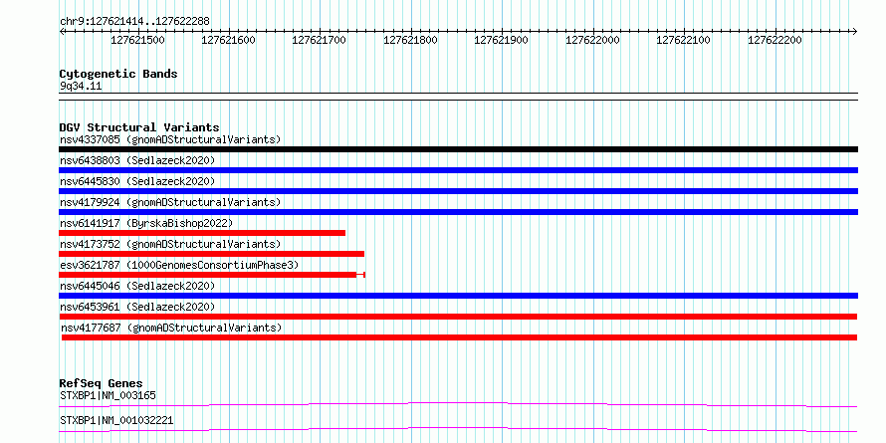Click the blue nsv4179924 variant bar
The width and height of the screenshot is (886, 443).
[x=458, y=212]
